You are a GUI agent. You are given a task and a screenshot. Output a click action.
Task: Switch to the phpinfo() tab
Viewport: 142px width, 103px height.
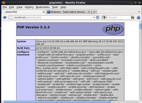tap(24, 12)
